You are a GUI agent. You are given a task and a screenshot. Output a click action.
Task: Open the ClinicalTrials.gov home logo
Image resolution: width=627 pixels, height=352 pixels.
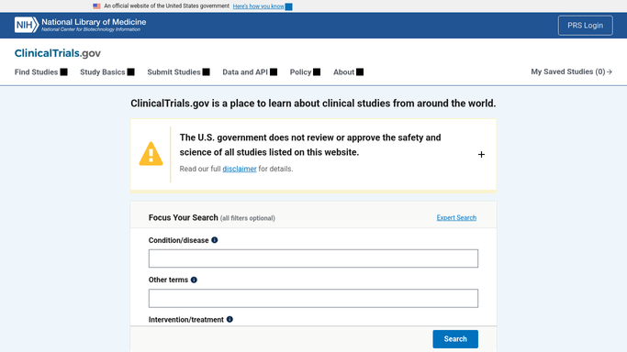click(x=58, y=53)
